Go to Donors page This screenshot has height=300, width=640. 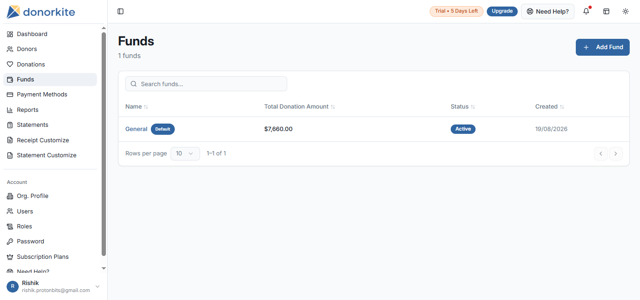(x=50, y=49)
